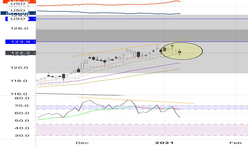Image resolution: width=248 pixels, height=146 pixels.
Task: Click the 120.0 price axis value
Action: [x=19, y=68]
